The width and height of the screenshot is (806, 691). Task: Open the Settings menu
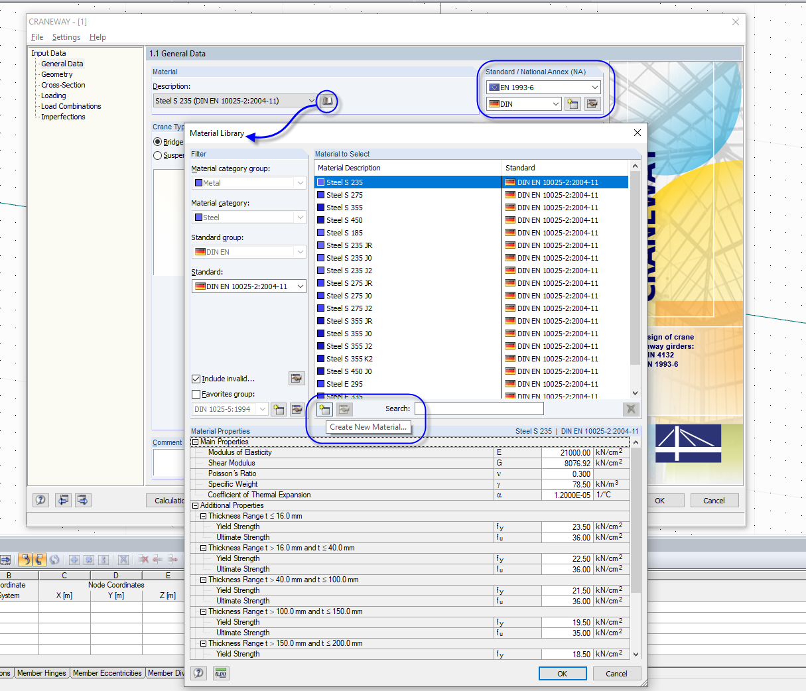[x=66, y=37]
